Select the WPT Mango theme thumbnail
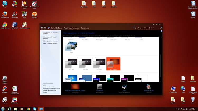198x111 pixels. click(114, 64)
